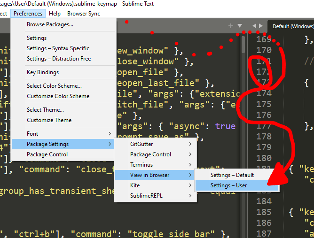Click the "reopen_last_file" text in editor

158,83
